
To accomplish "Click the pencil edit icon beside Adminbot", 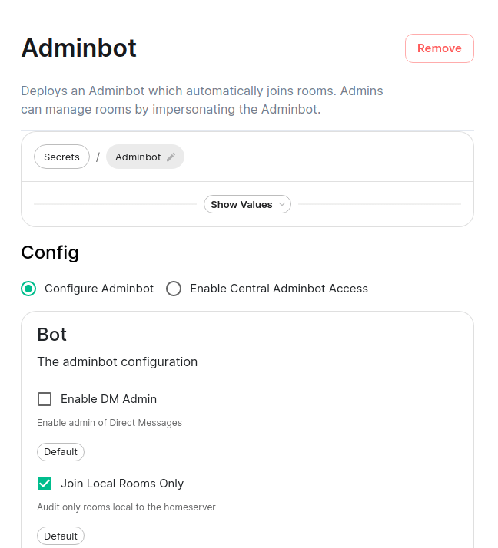I will coord(171,157).
